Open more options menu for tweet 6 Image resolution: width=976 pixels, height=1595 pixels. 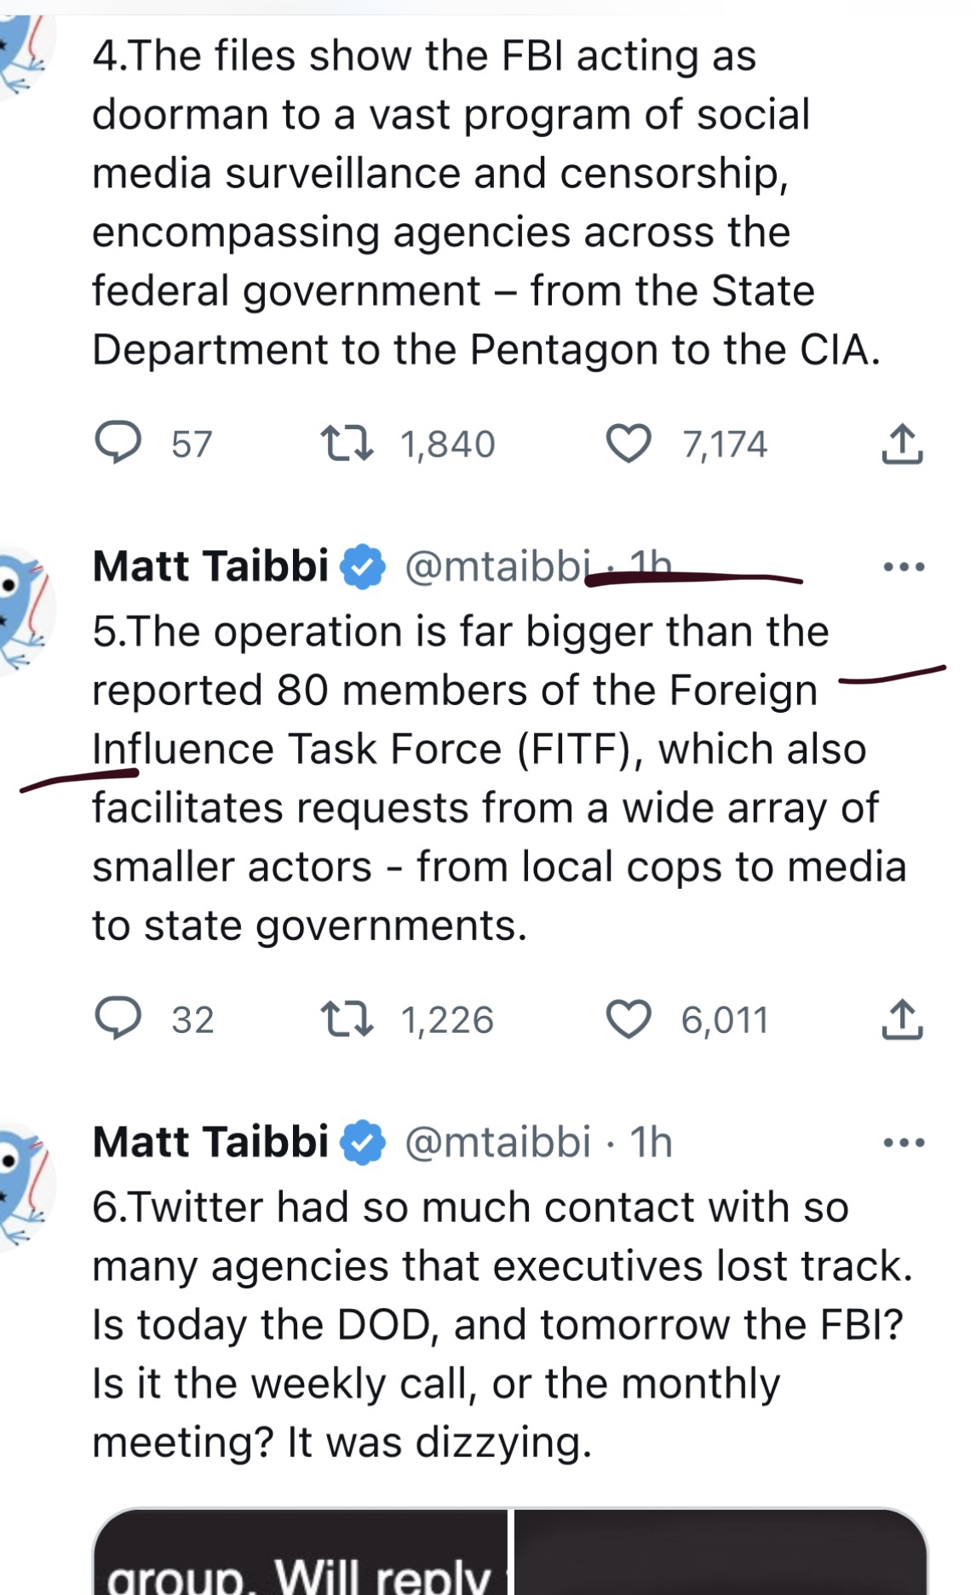(904, 1142)
